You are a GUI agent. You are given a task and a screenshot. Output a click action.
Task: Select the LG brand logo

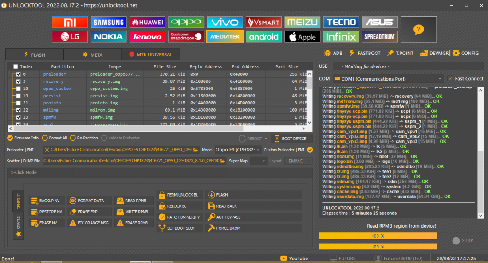click(x=70, y=37)
